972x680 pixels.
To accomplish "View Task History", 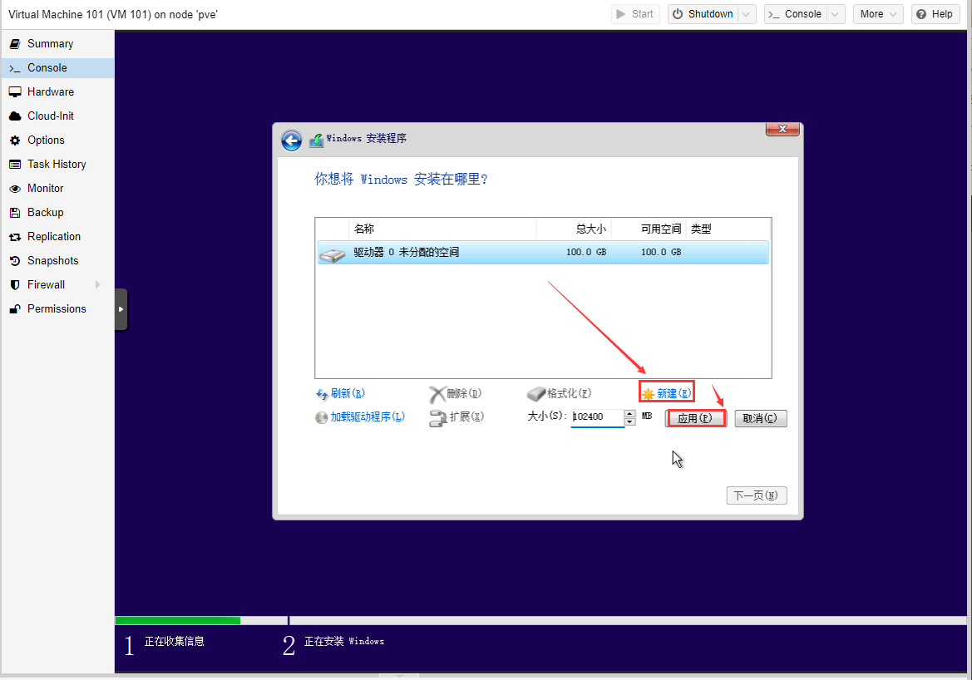I will pyautogui.click(x=57, y=165).
